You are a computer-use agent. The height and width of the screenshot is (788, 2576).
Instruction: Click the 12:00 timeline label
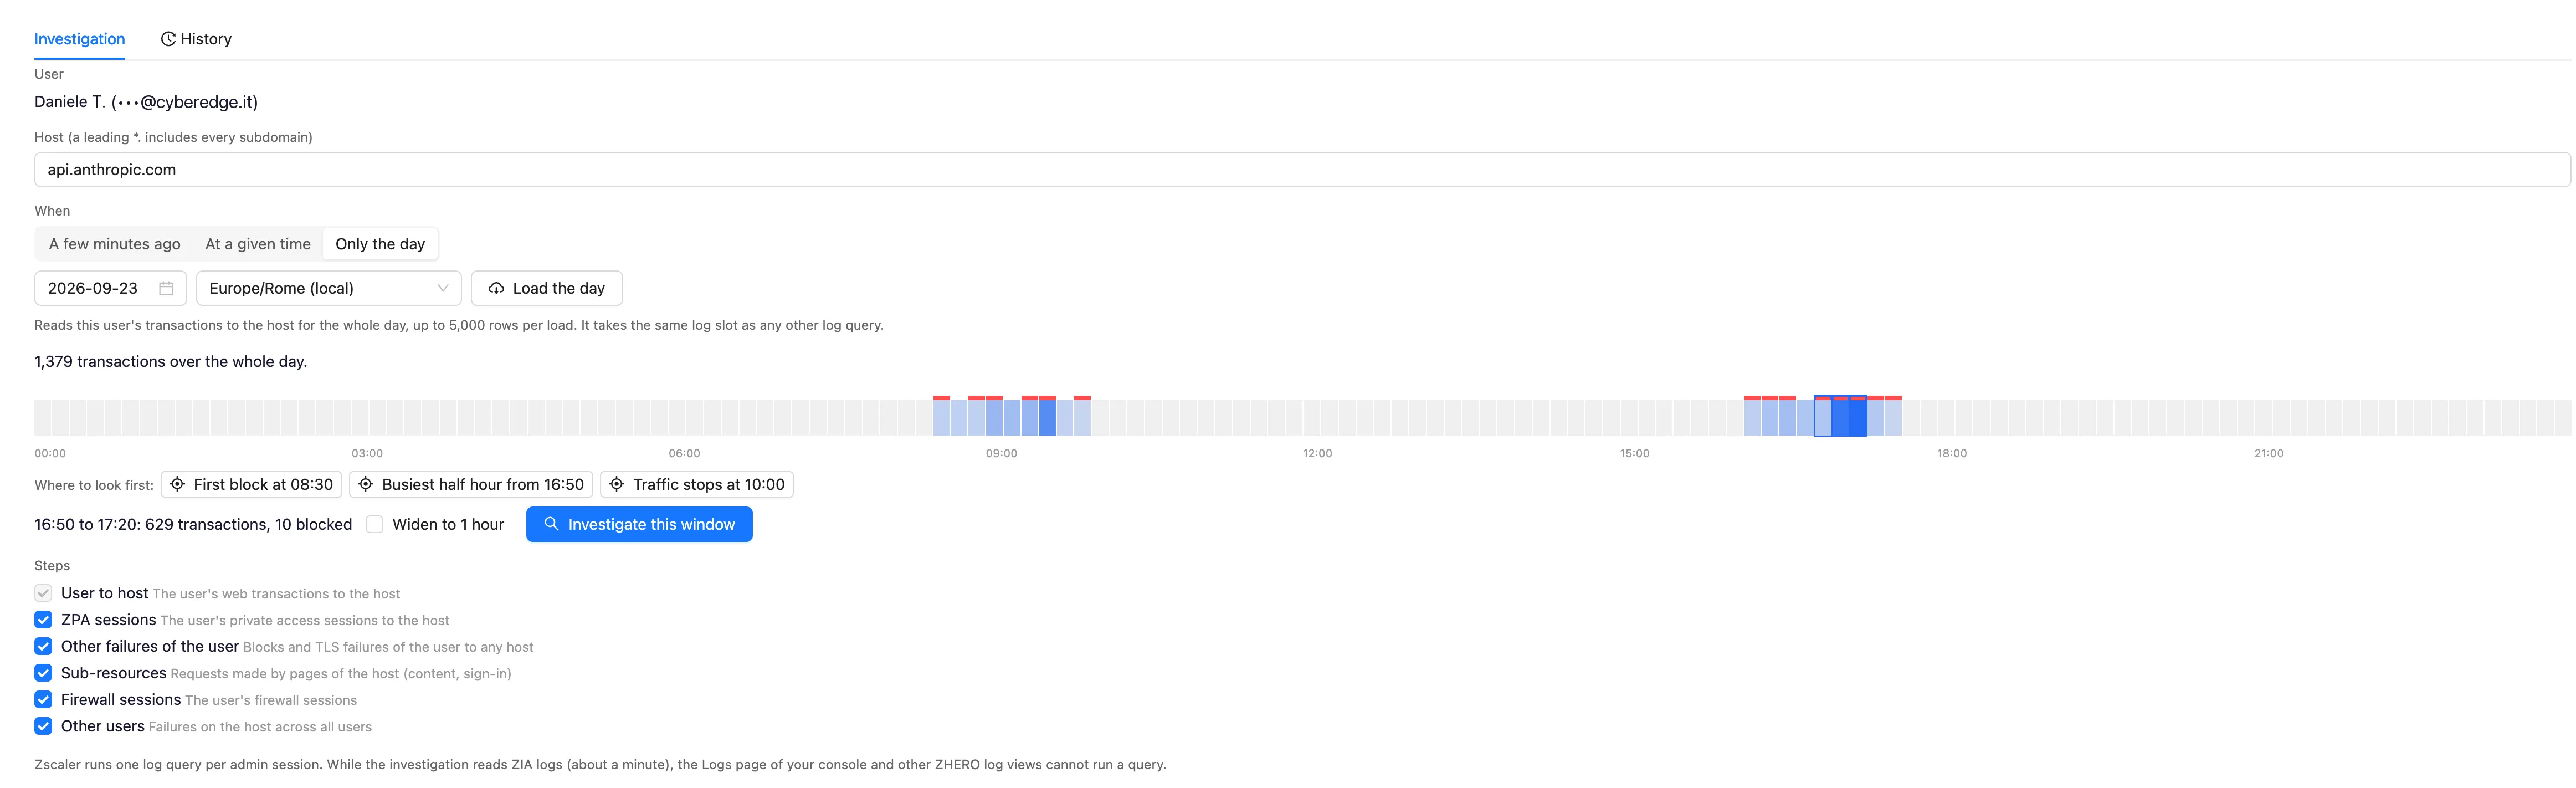(1317, 453)
